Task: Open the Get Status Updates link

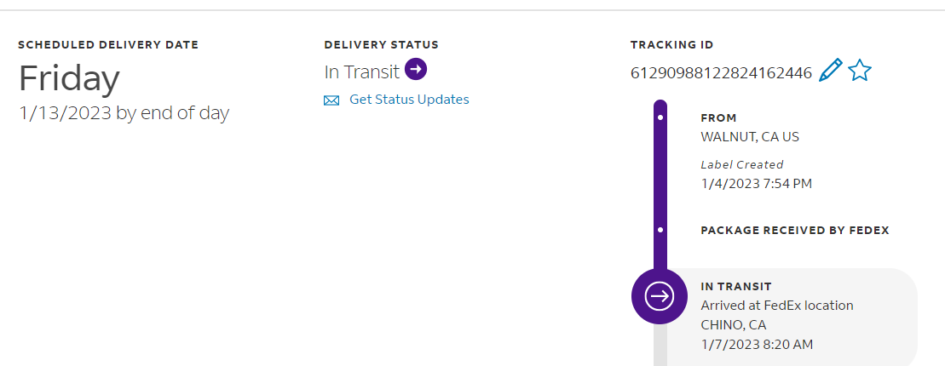Action: pos(409,100)
